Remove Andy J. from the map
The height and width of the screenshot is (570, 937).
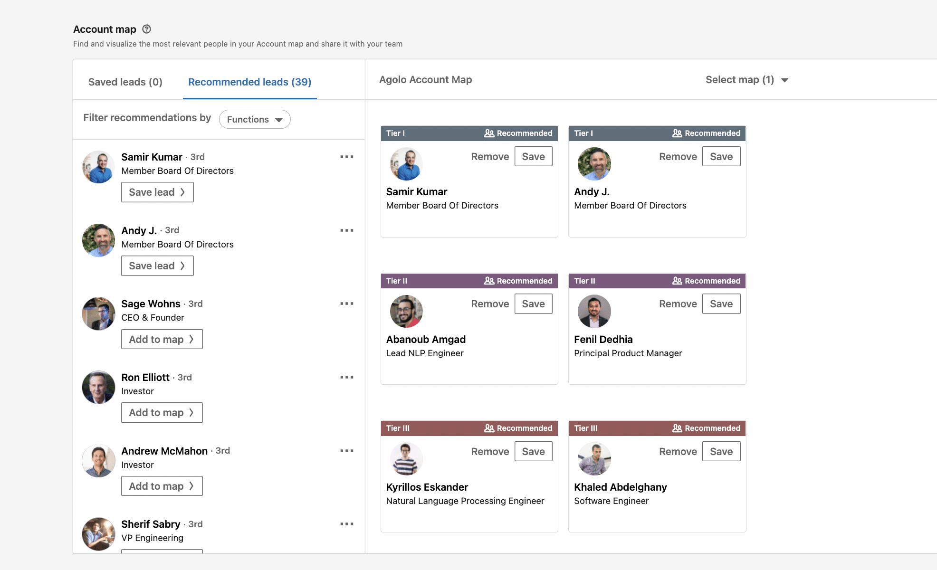[678, 157]
